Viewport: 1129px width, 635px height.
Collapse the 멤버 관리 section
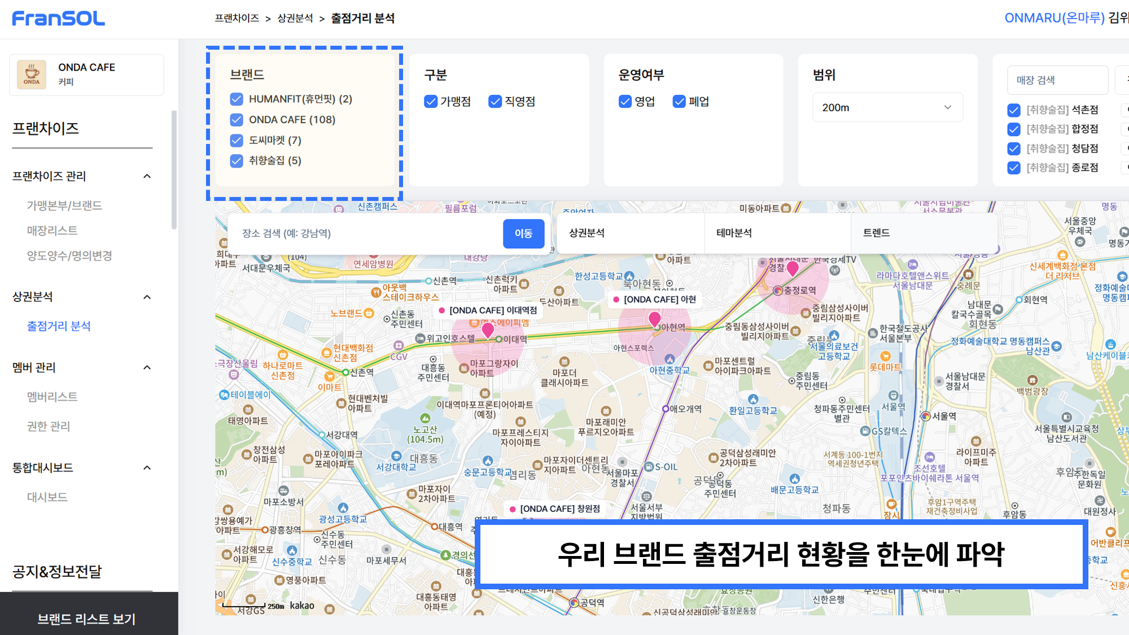(x=147, y=367)
